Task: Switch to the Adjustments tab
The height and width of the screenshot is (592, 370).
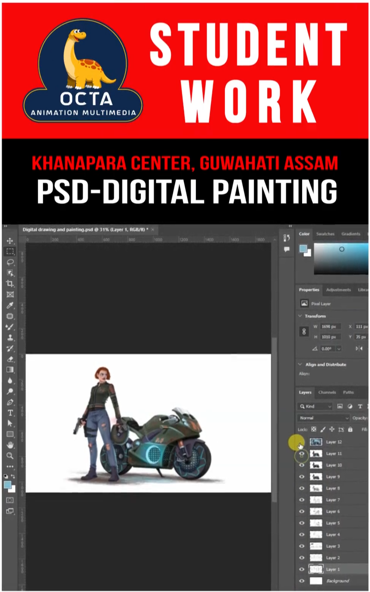Action: click(338, 290)
